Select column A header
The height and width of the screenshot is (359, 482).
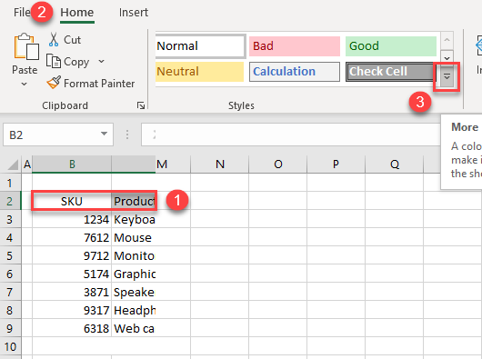point(27,165)
